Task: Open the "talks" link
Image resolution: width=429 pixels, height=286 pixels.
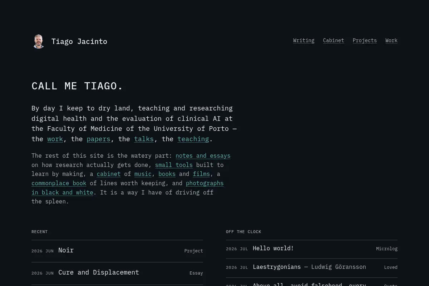Action: coord(144,139)
